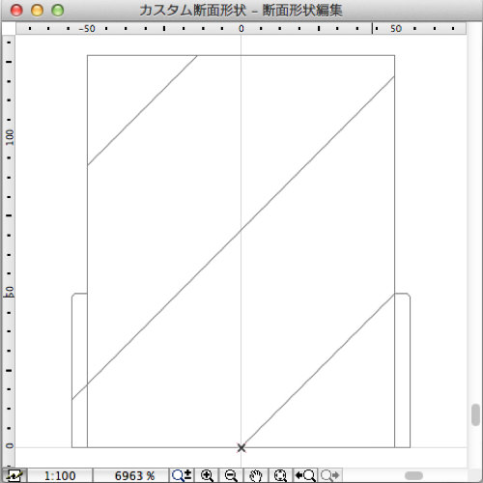Click the yellow minimize window button
This screenshot has height=483, width=483.
pos(37,11)
